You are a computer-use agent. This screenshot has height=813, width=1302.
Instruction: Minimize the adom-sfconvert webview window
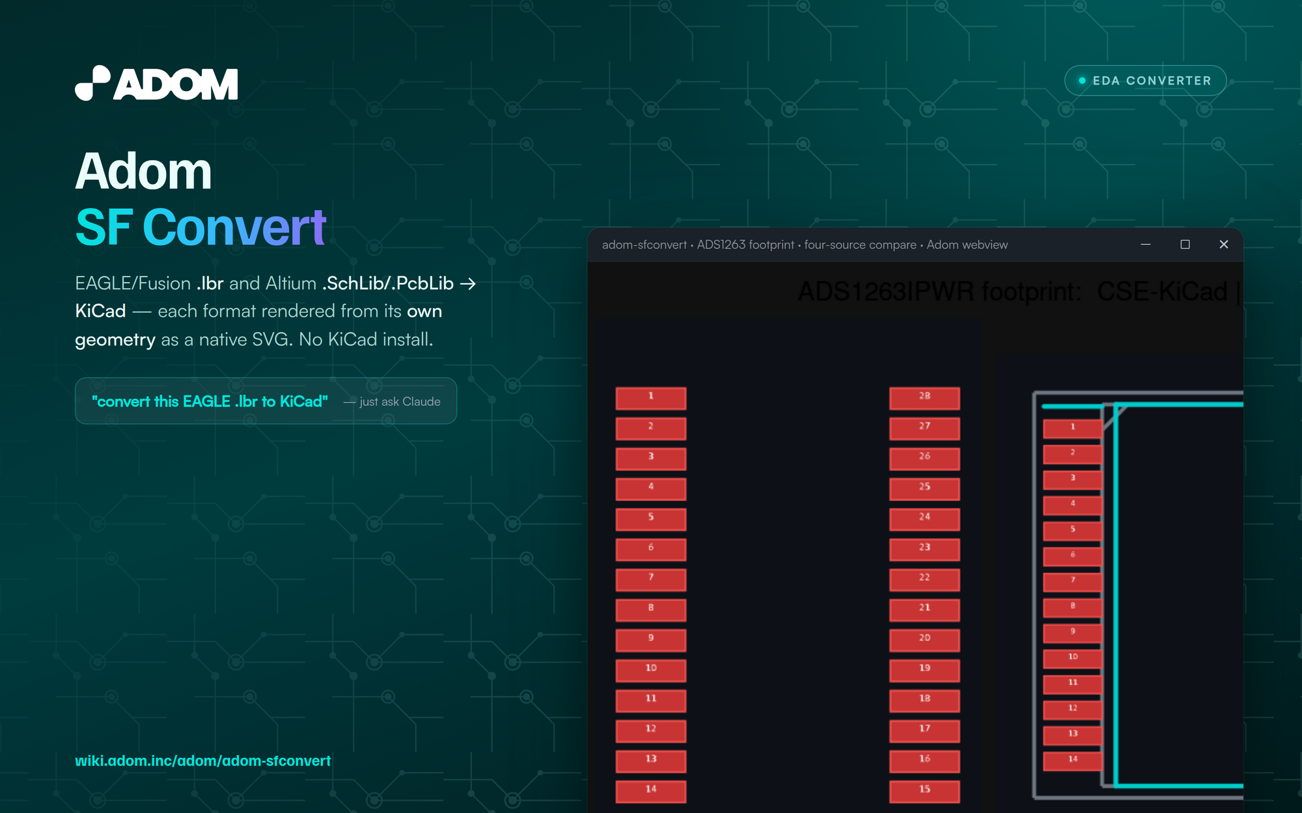1146,245
